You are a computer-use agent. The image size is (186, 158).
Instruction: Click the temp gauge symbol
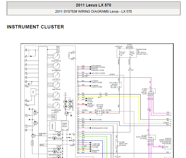(56, 85)
